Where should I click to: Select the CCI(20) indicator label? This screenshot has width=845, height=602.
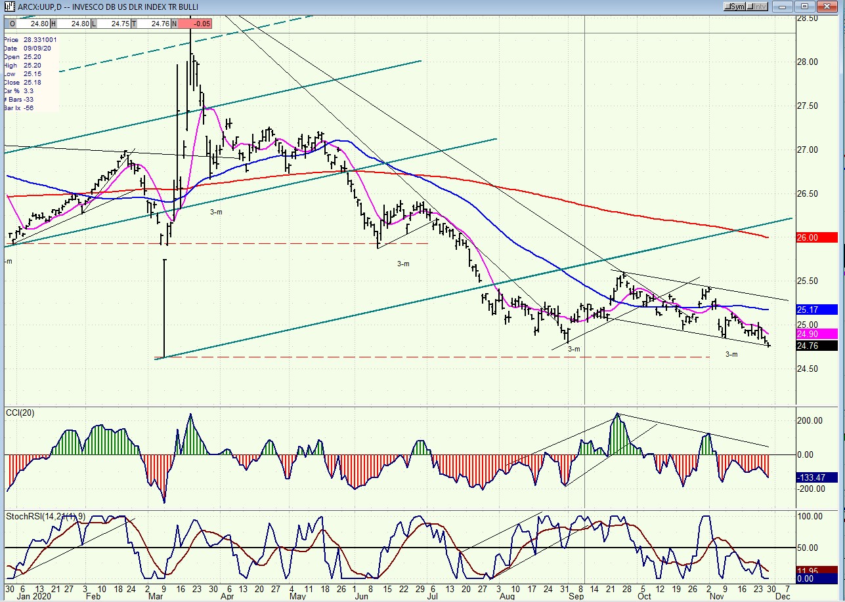point(21,412)
